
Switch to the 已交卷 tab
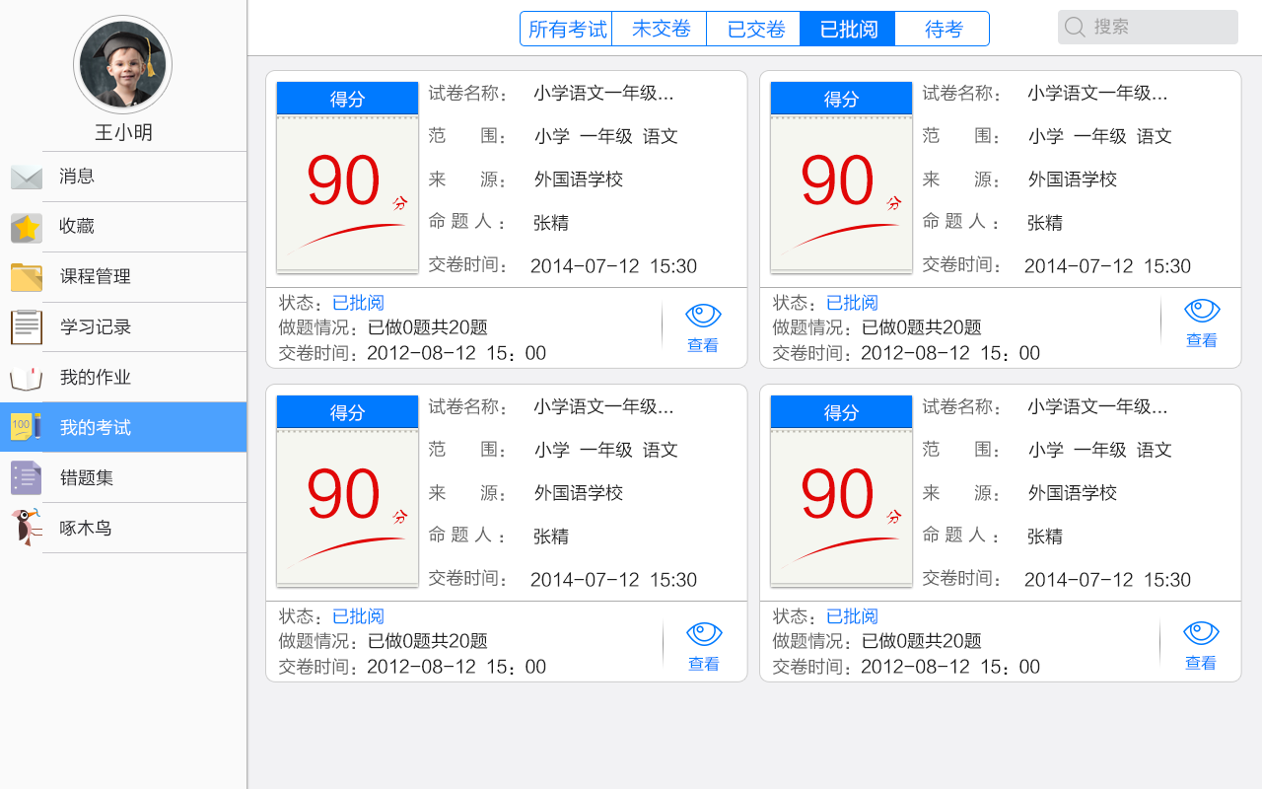(753, 29)
